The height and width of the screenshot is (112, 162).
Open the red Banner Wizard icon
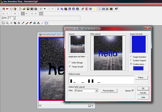[7, 9]
